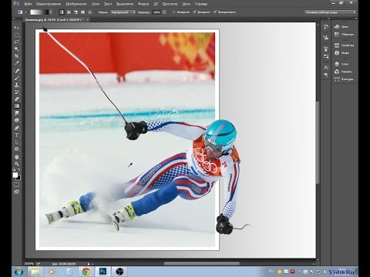Click the opacity percentage field

coord(157,12)
